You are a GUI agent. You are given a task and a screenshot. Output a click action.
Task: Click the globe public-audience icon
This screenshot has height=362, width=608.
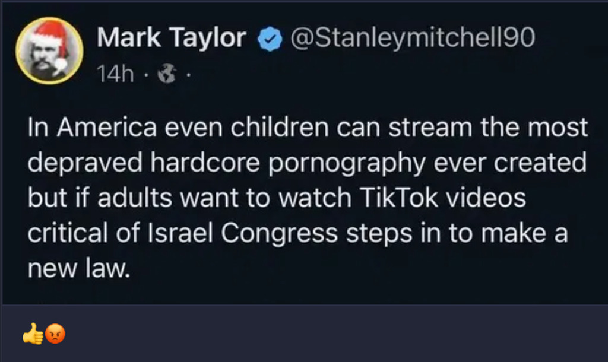(x=166, y=75)
